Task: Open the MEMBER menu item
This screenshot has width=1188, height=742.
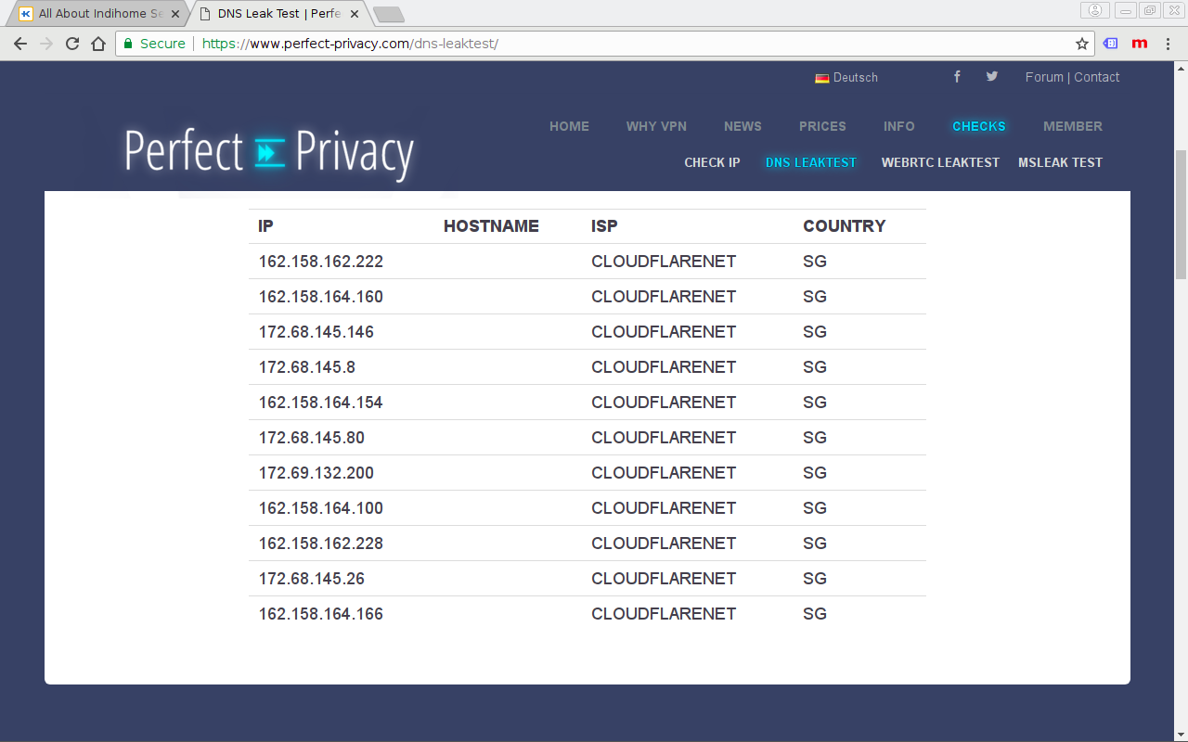Action: [1073, 126]
